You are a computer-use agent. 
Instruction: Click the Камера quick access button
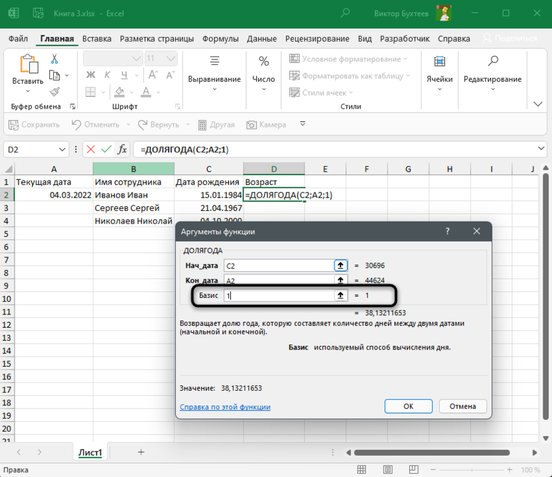click(266, 125)
